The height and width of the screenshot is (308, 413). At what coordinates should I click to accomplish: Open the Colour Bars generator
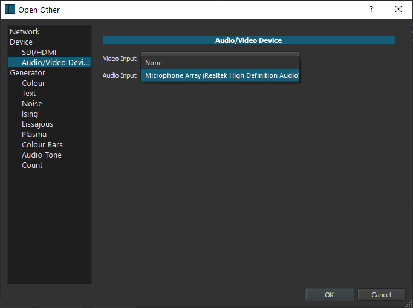(42, 145)
